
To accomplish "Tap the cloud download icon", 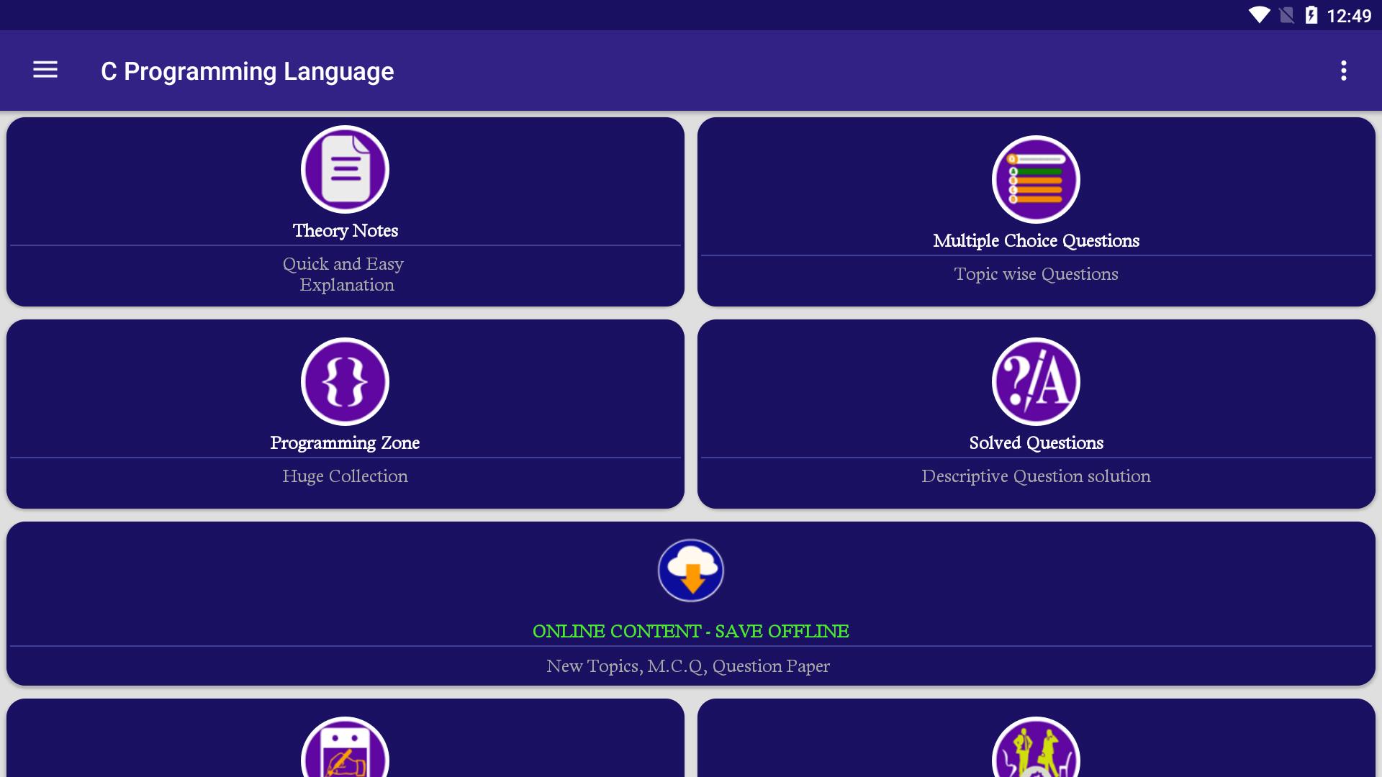I will [690, 571].
